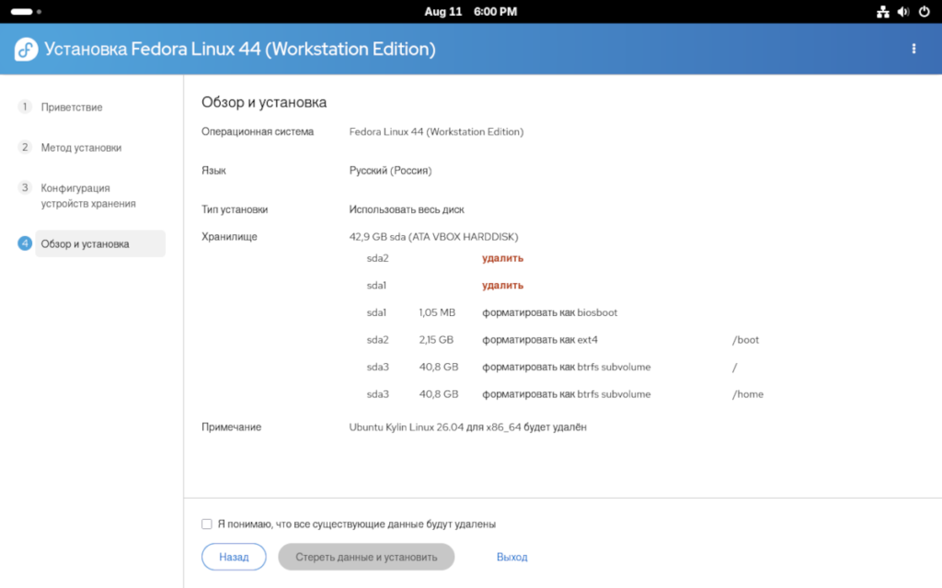Click '42,9 GB sda (ATA VBOX HARDDISK)' disk text

click(433, 236)
